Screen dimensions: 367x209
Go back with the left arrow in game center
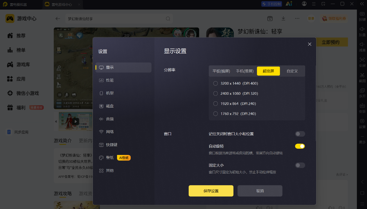point(58,19)
